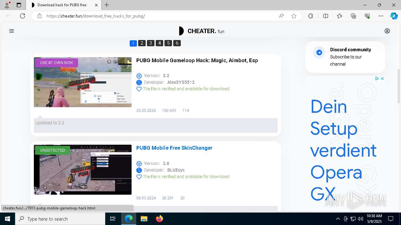
Task: Click the SkinChanger version gear icon
Action: click(139, 164)
